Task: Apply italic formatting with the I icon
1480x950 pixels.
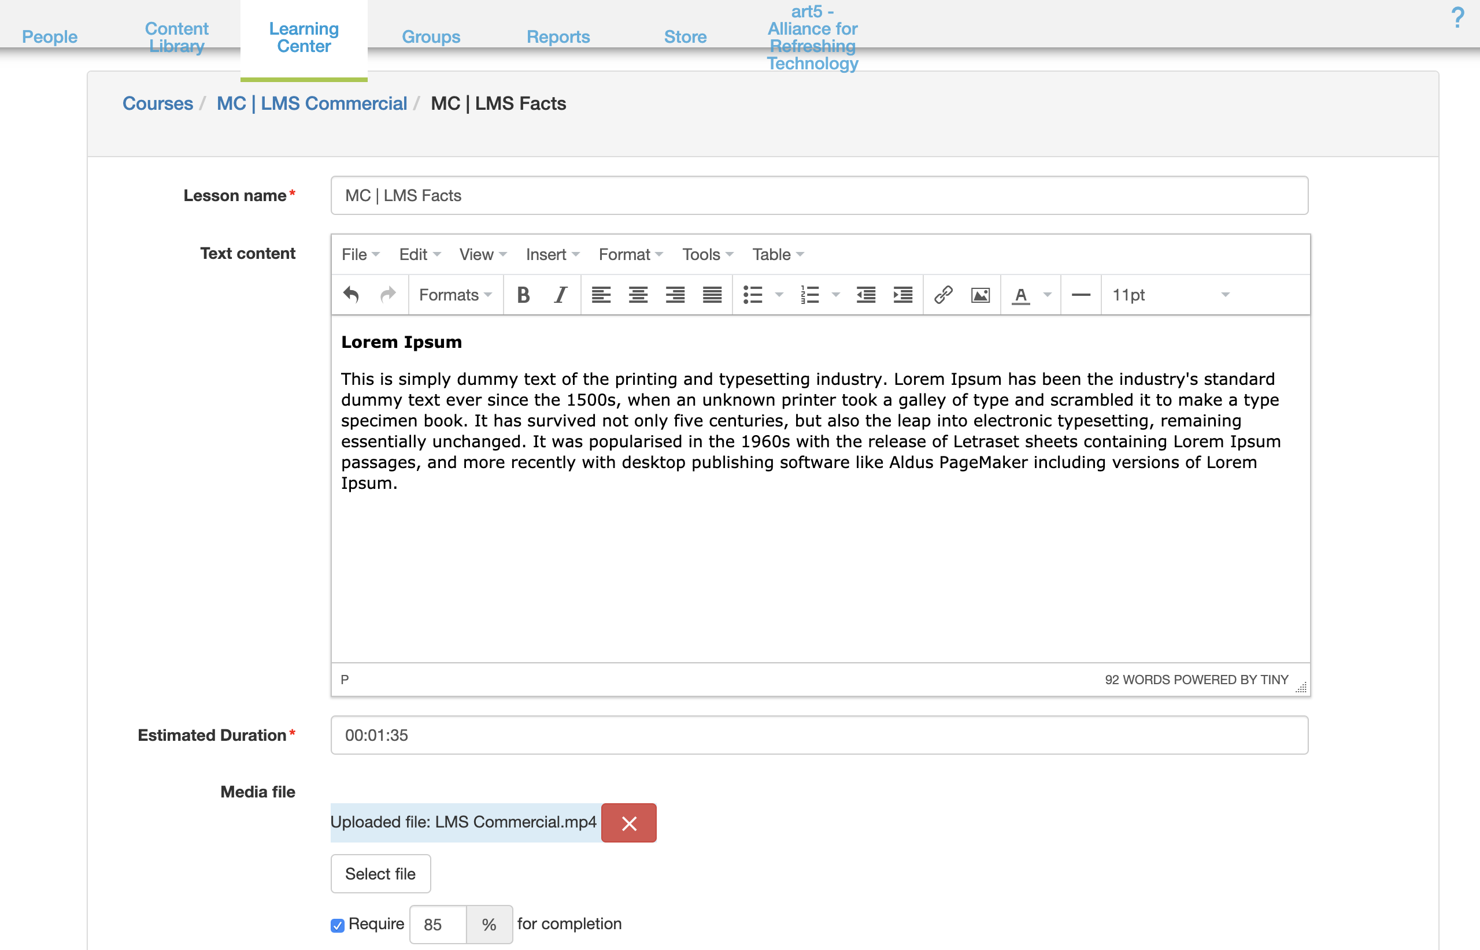Action: [x=560, y=295]
